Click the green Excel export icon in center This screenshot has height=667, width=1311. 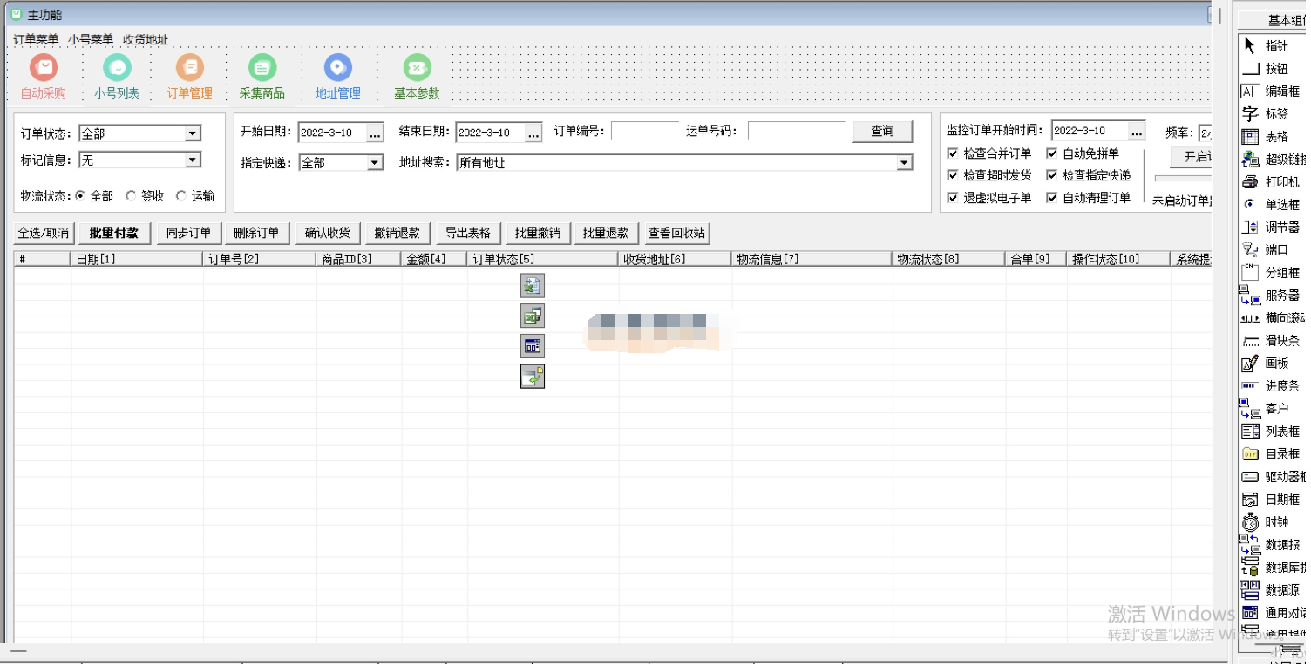[532, 285]
